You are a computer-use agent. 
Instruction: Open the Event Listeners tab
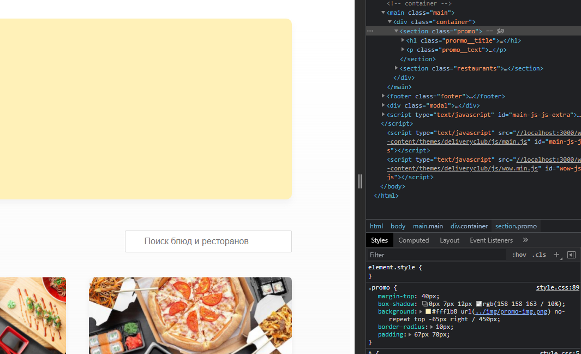coord(492,240)
